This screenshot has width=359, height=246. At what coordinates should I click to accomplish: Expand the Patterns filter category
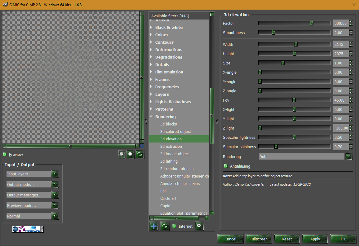click(151, 109)
